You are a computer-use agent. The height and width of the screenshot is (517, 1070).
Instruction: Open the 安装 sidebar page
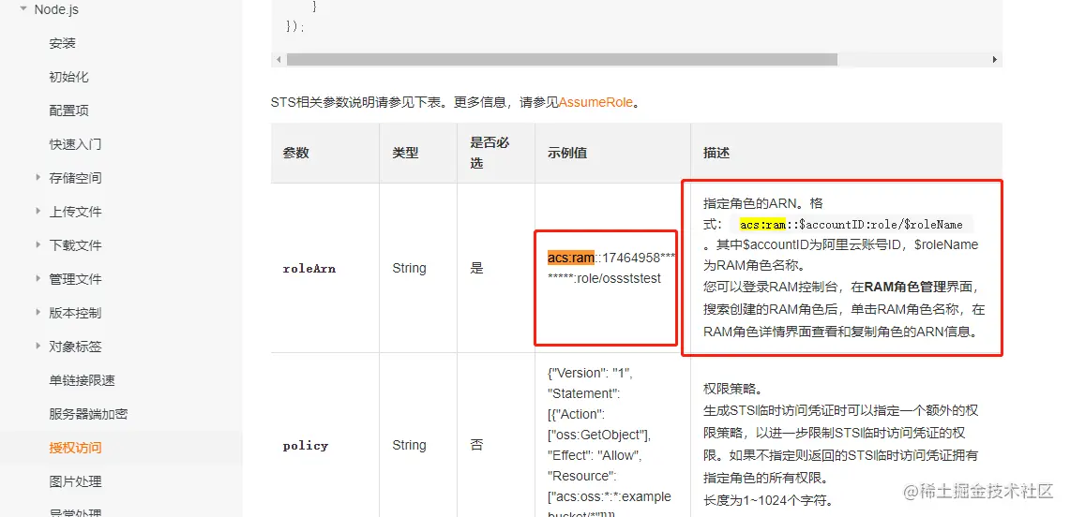[62, 44]
